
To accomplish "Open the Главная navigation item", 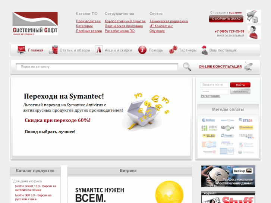I will pos(35,50).
